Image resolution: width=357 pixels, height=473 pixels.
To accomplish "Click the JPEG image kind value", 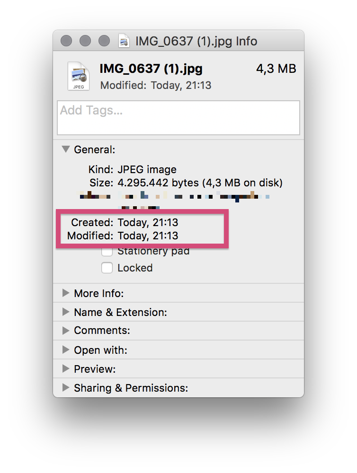I will click(x=147, y=169).
